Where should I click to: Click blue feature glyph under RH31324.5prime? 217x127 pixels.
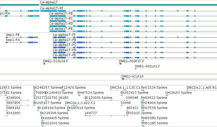pyautogui.click(x=143, y=90)
